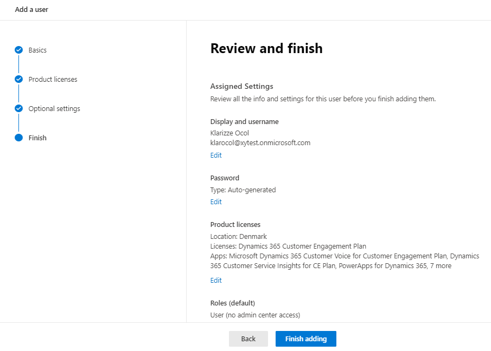Edit the password settings
491x351 pixels.
pos(216,201)
